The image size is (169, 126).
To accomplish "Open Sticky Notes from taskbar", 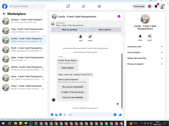I will click(x=21, y=123).
